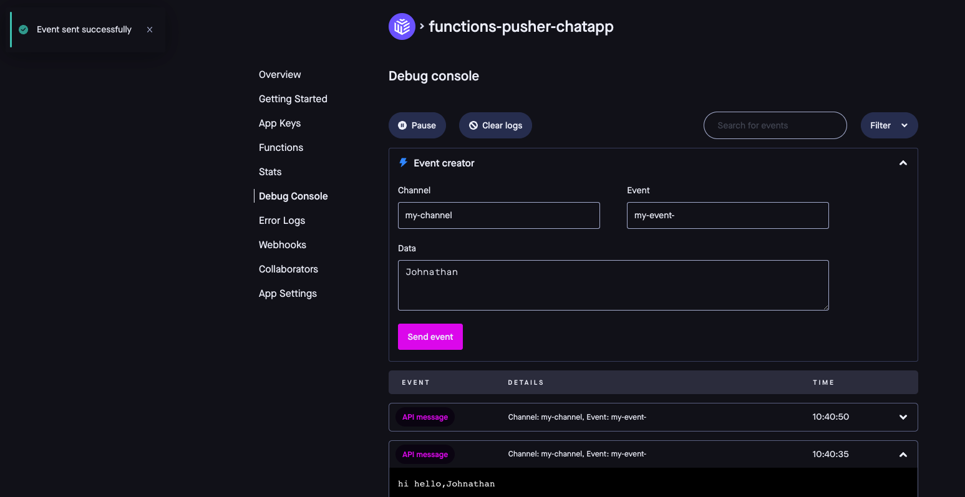Screen dimensions: 965x497
Task: Click the Channel input containing my-channel
Action: 499,215
